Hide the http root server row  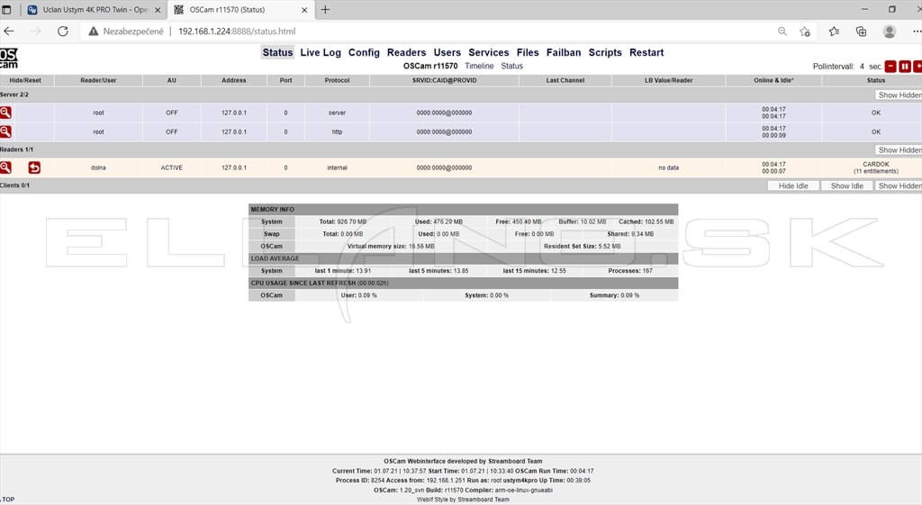(5, 131)
